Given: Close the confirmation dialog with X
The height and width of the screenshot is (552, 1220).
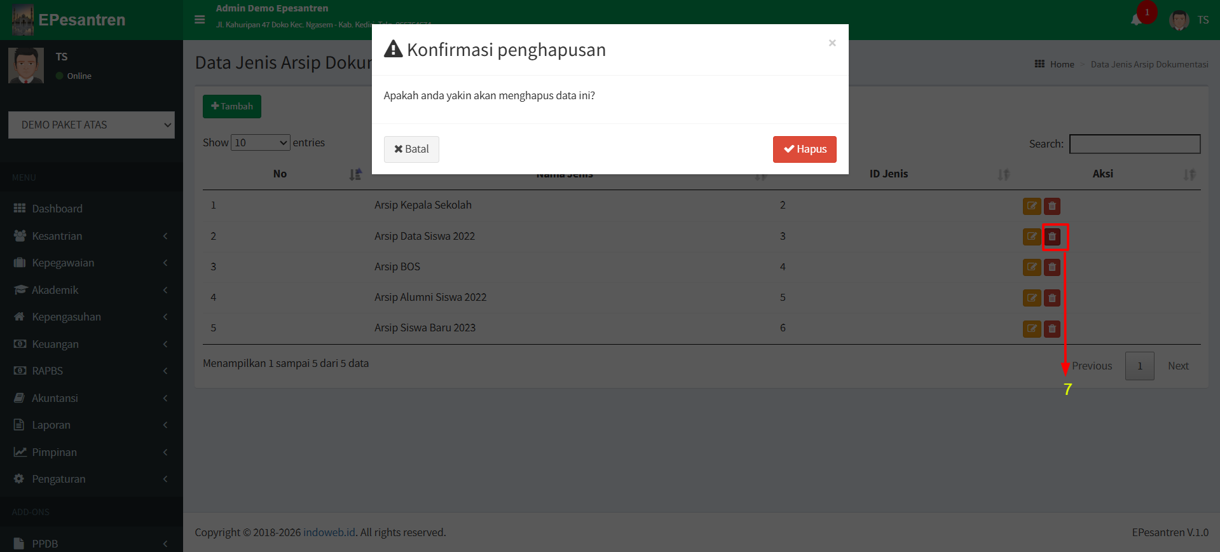Looking at the screenshot, I should point(832,43).
